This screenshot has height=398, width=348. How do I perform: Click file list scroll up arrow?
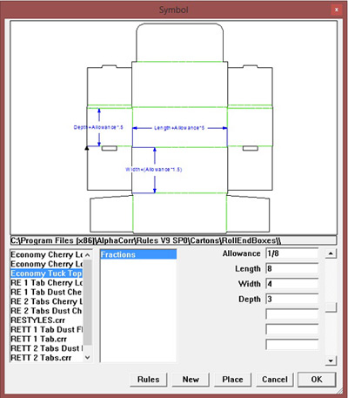tap(88, 254)
